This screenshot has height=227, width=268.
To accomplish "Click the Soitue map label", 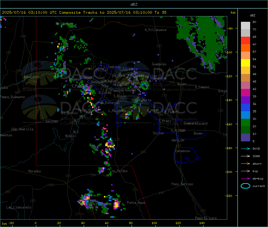I will 158,133.
